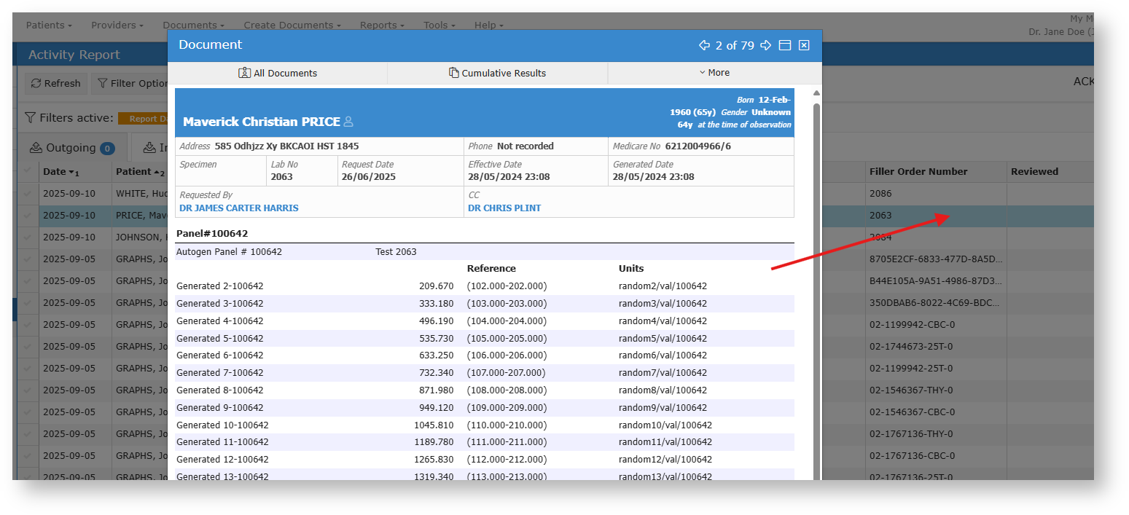The image size is (1129, 515).
Task: Expand the Help dropdown menu
Action: point(488,25)
